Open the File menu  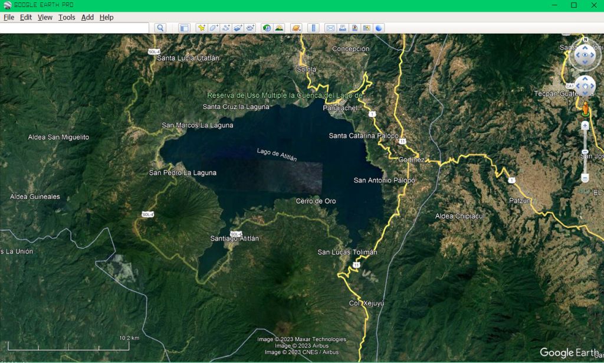coord(9,17)
